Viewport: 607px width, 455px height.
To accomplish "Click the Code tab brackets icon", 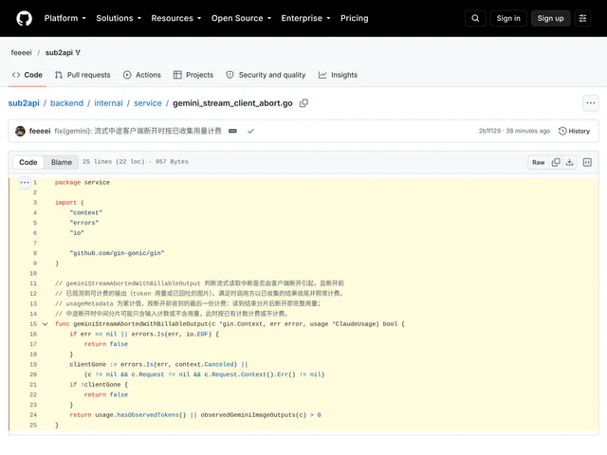I will 16,75.
